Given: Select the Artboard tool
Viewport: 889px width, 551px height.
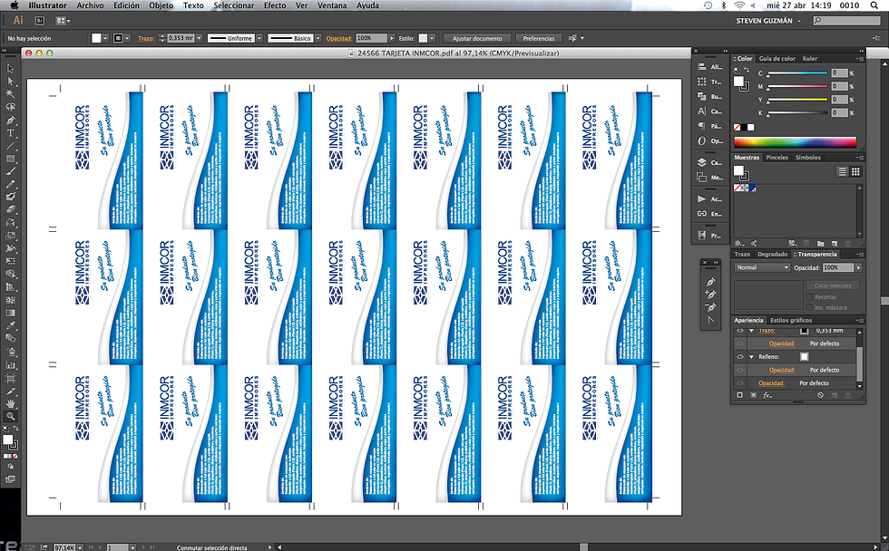Looking at the screenshot, I should click(x=10, y=378).
